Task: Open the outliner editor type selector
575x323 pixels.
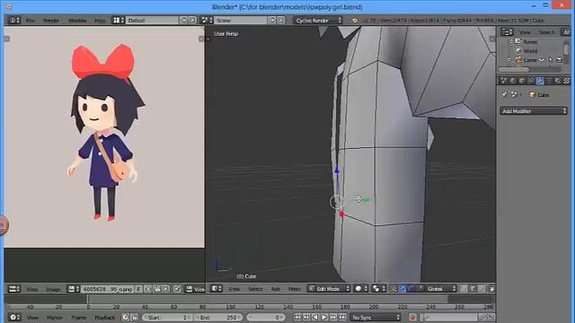Action: tap(507, 32)
